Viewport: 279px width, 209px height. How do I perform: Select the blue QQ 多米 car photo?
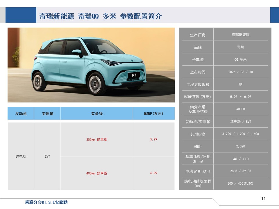pyautogui.click(x=91, y=65)
